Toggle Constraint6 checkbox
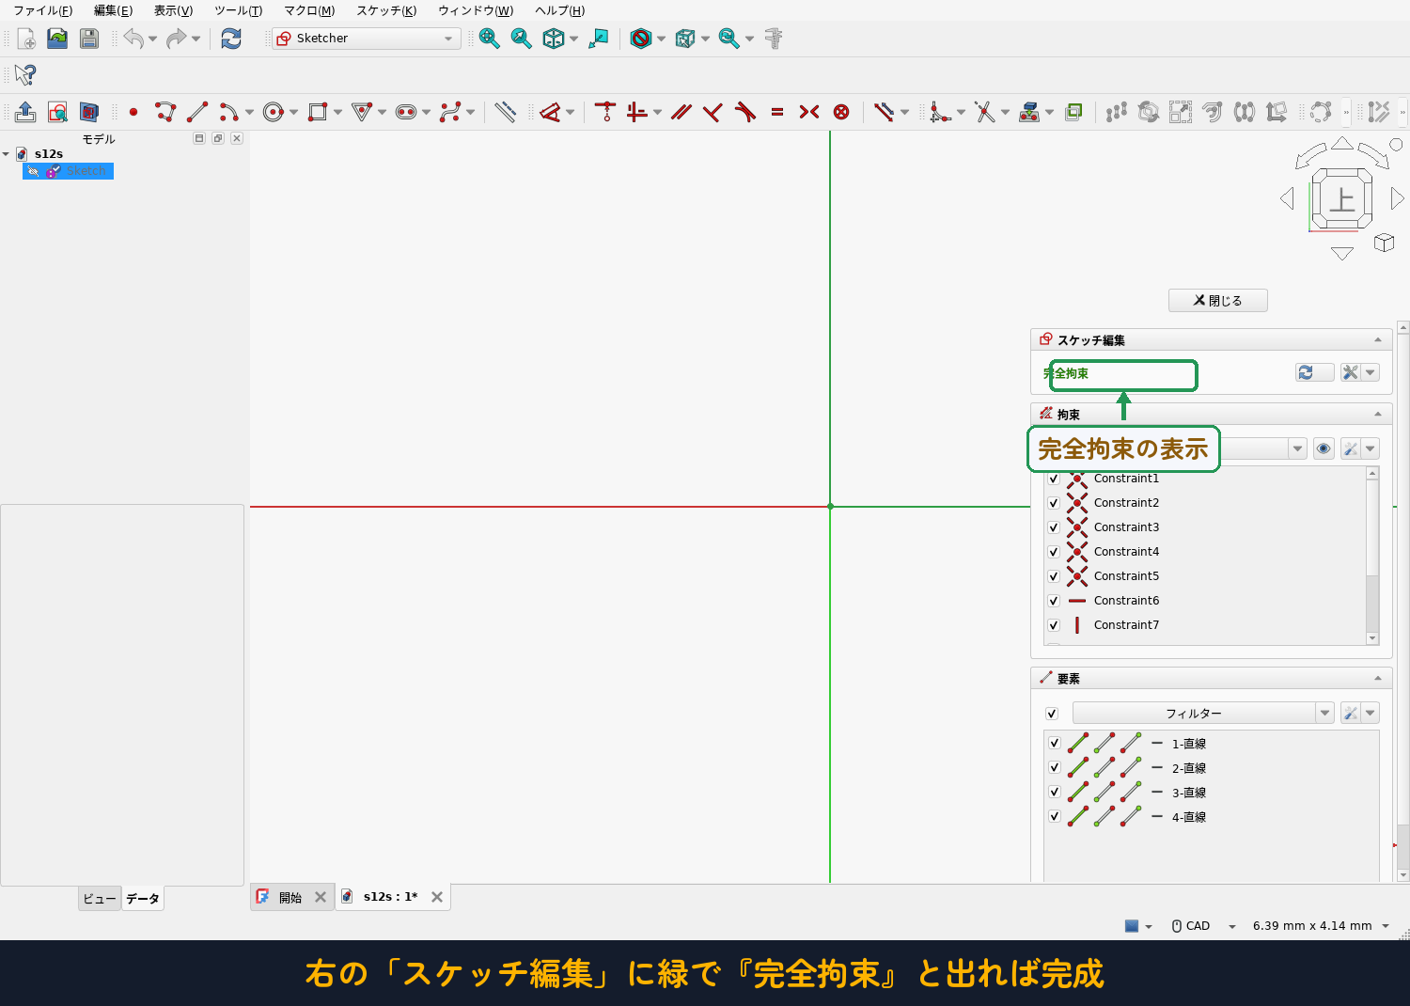The height and width of the screenshot is (1006, 1410). coord(1054,601)
